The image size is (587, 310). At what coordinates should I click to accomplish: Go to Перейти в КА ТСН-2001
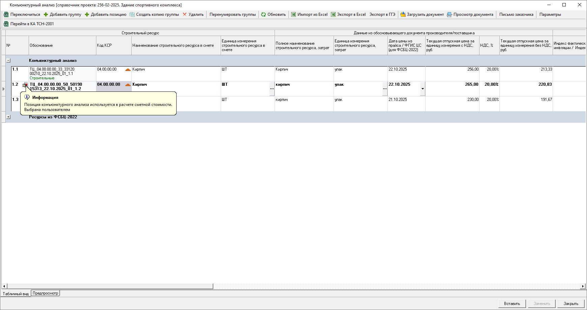(6, 24)
